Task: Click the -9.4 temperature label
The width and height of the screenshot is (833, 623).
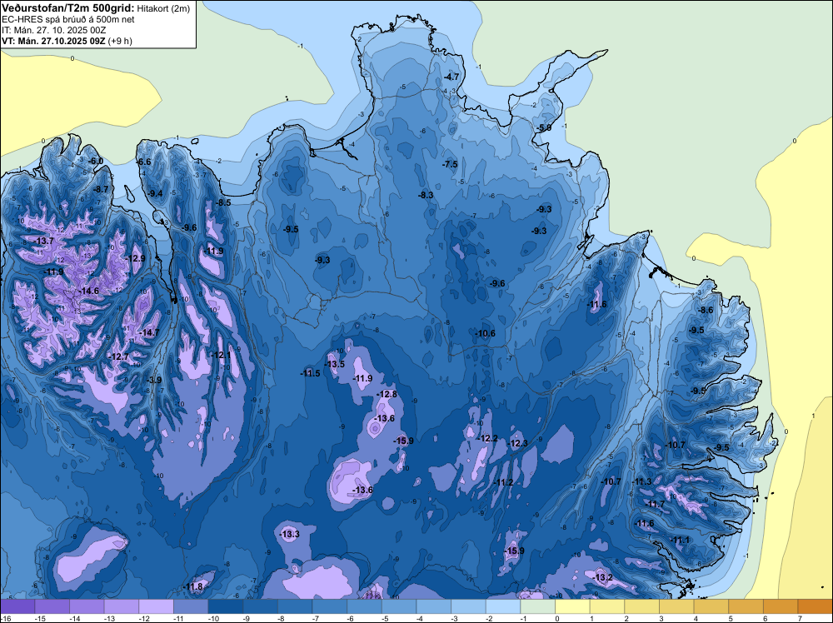Action: [155, 193]
